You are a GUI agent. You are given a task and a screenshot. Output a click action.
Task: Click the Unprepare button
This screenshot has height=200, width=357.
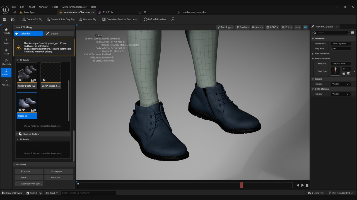coord(58,171)
